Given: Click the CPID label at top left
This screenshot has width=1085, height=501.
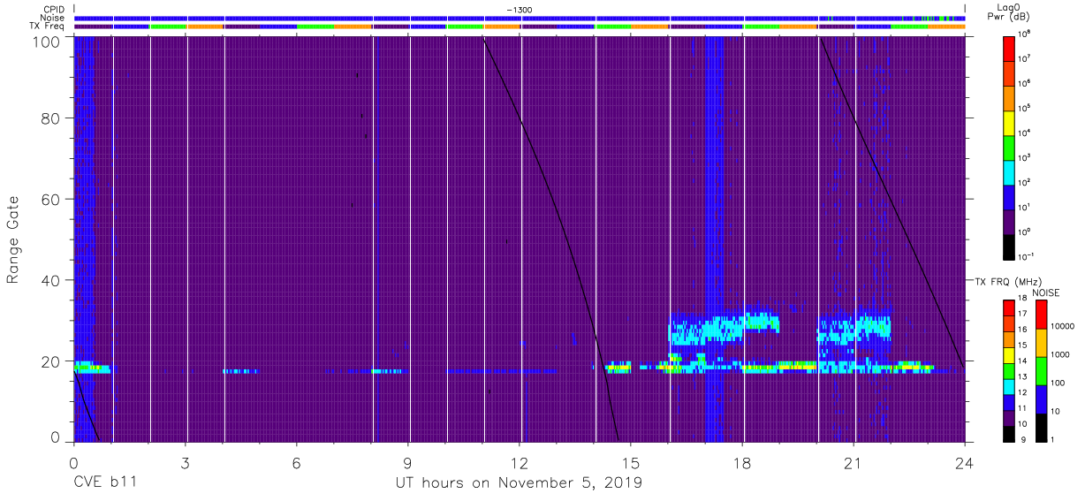Looking at the screenshot, I should point(55,10).
